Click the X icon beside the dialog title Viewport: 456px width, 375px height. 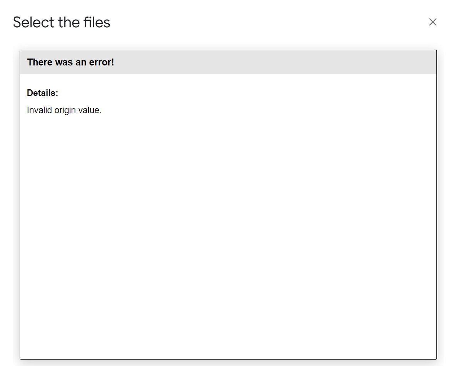[433, 22]
